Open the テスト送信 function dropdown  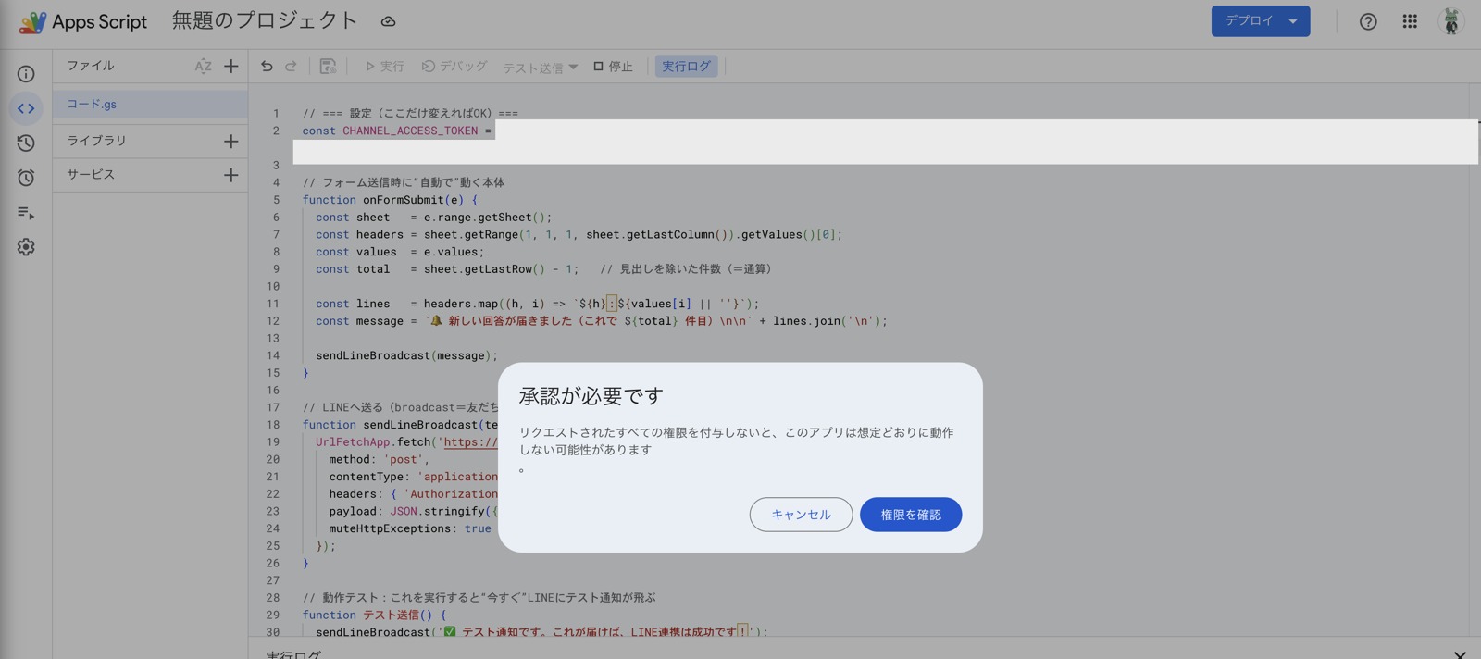(x=541, y=67)
